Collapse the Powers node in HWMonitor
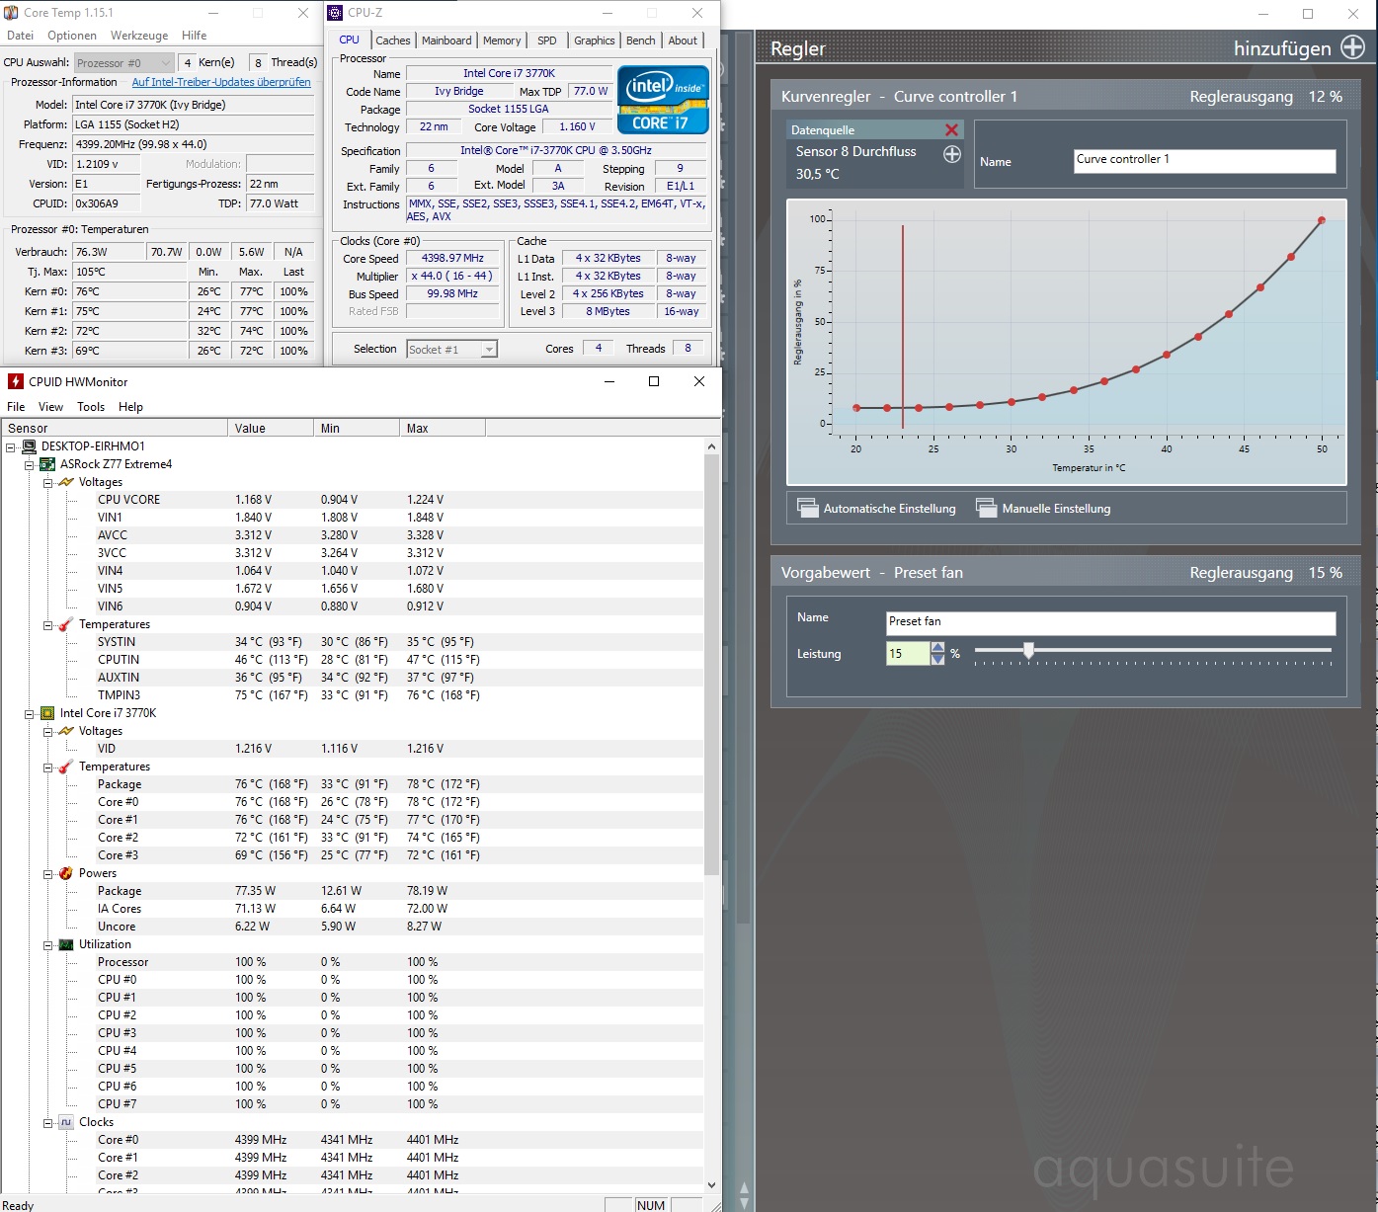Viewport: 1378px width, 1212px height. click(48, 873)
